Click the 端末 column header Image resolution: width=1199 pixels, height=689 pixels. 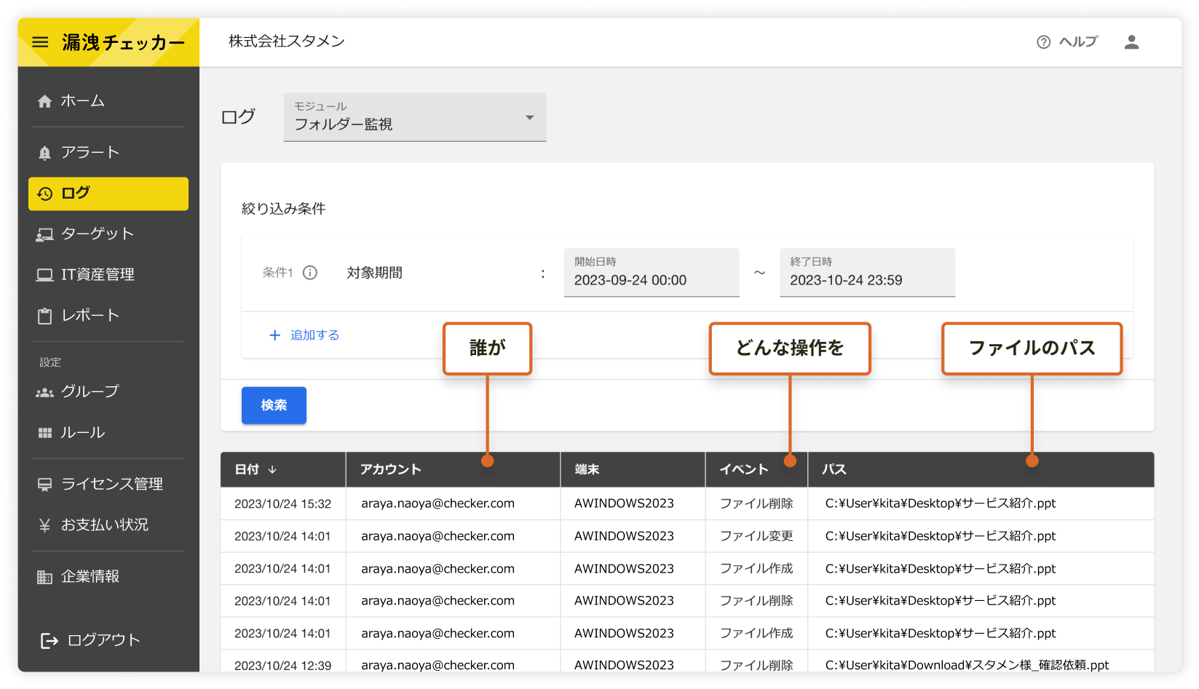[x=633, y=469]
